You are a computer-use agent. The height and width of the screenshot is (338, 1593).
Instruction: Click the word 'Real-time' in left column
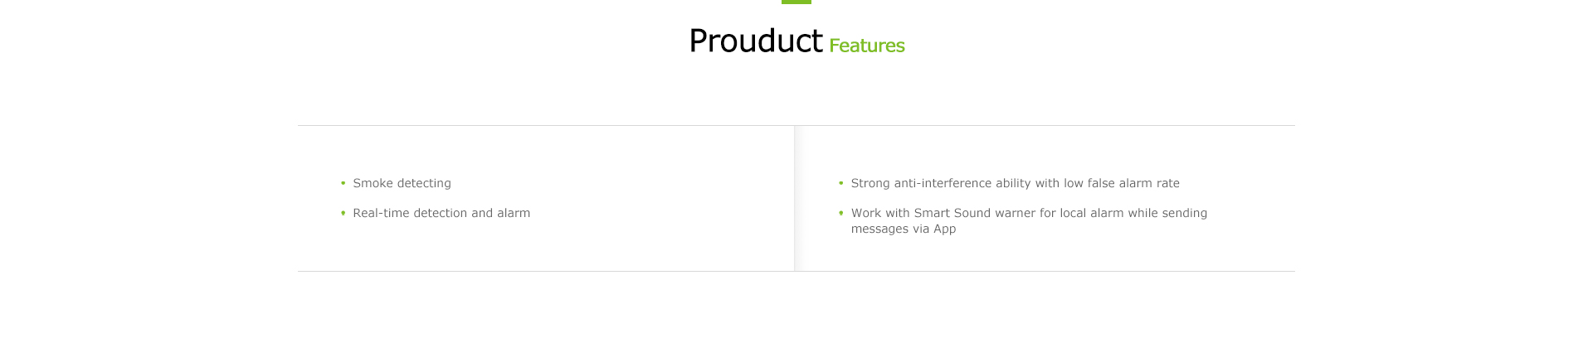(x=381, y=213)
